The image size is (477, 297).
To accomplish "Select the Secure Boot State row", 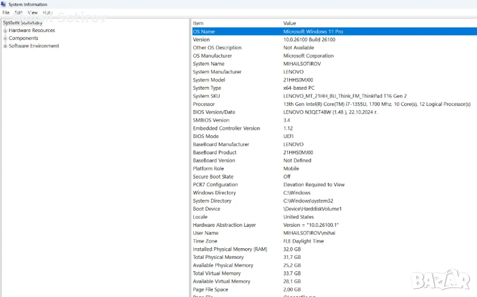I will click(213, 177).
